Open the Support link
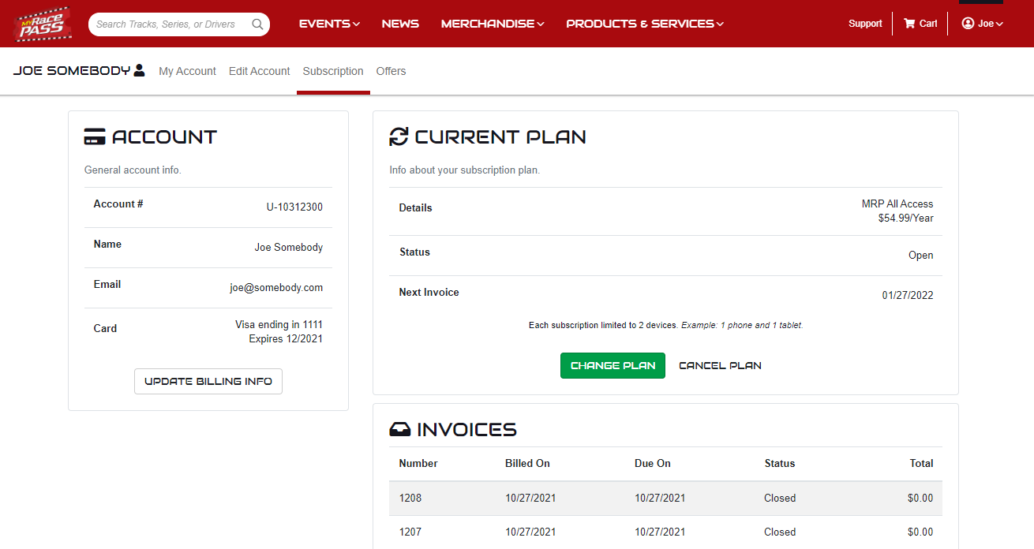The width and height of the screenshot is (1034, 549). click(865, 24)
